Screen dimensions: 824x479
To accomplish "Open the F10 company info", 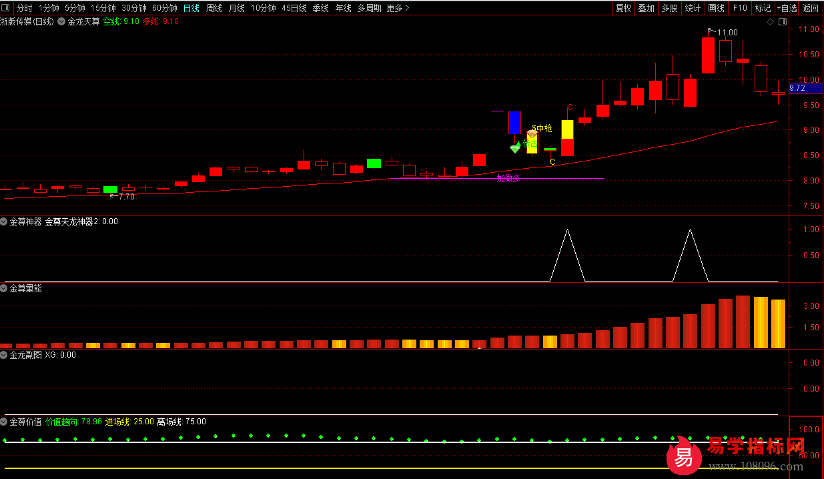I will 739,8.
